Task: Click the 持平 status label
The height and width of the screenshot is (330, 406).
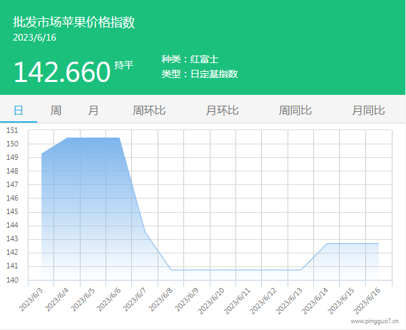Action: (124, 66)
